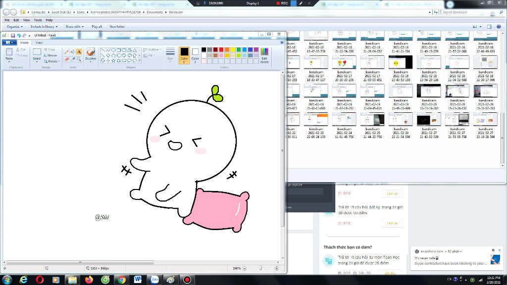Screen dimensions: 507x285
Task: Click Play all button in Explorer
Action: pos(97,27)
